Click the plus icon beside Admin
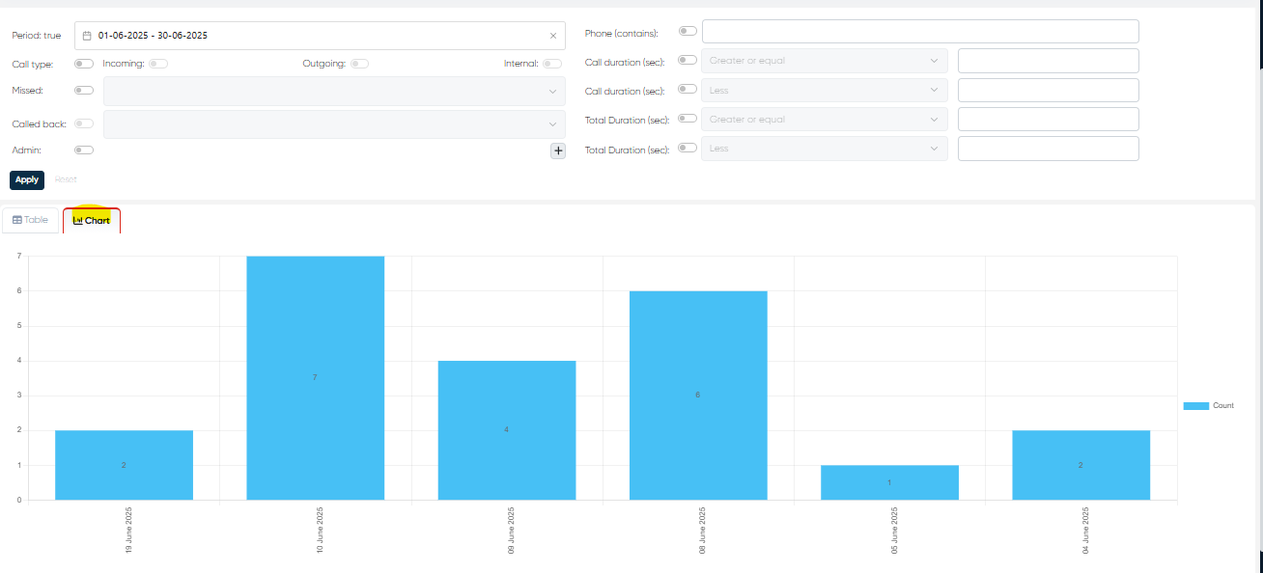The width and height of the screenshot is (1263, 573). point(558,150)
